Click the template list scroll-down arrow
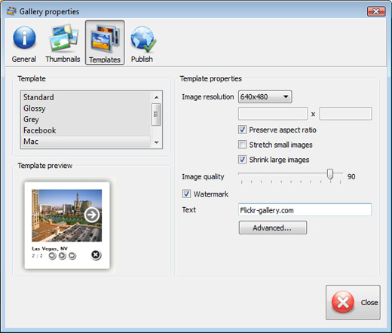The image size is (392, 333). pyautogui.click(x=156, y=142)
